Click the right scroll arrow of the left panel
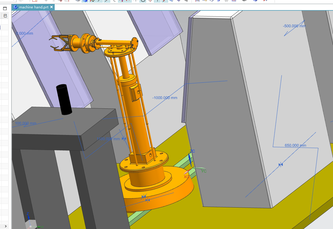 pos(6,226)
